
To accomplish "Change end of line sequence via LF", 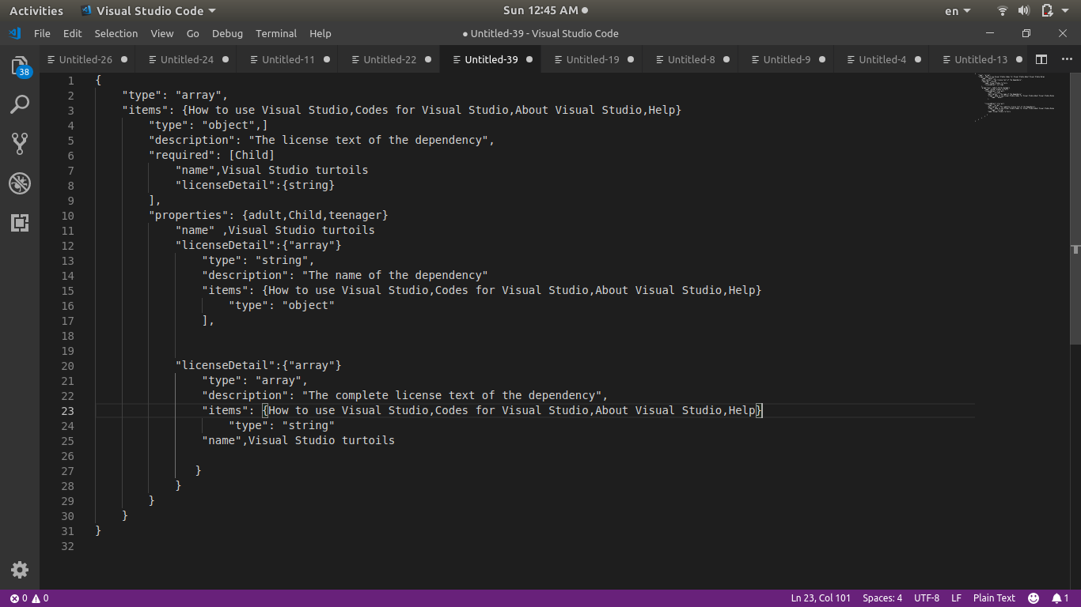I will click(x=956, y=598).
